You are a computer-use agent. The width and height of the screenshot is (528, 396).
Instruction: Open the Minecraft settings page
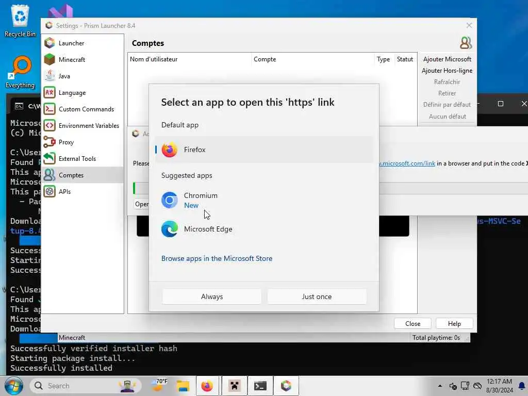(x=82, y=60)
